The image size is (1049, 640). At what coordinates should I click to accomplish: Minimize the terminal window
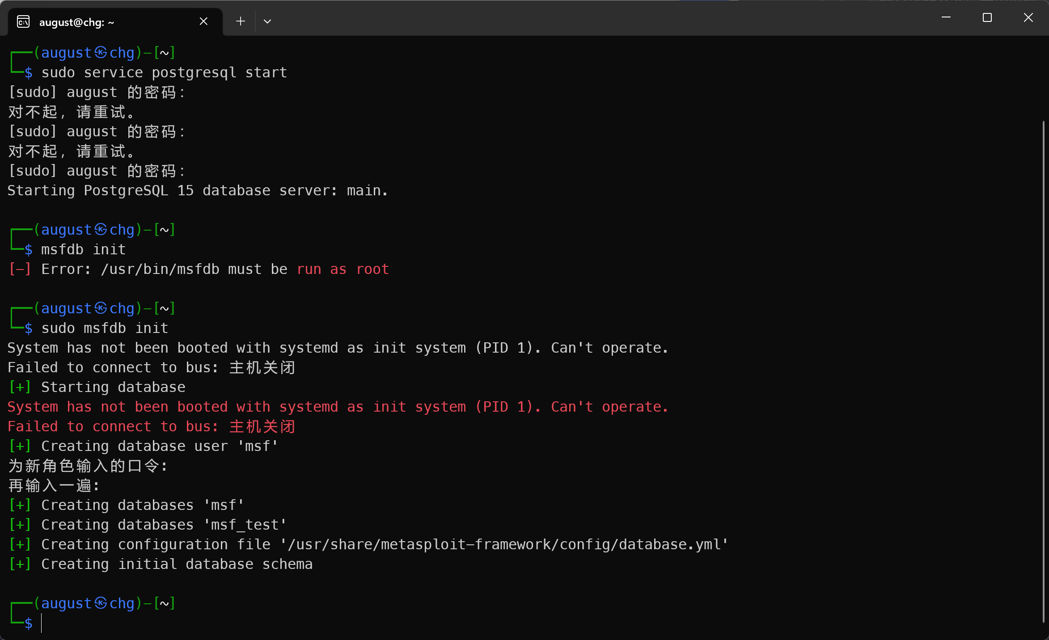(x=946, y=18)
